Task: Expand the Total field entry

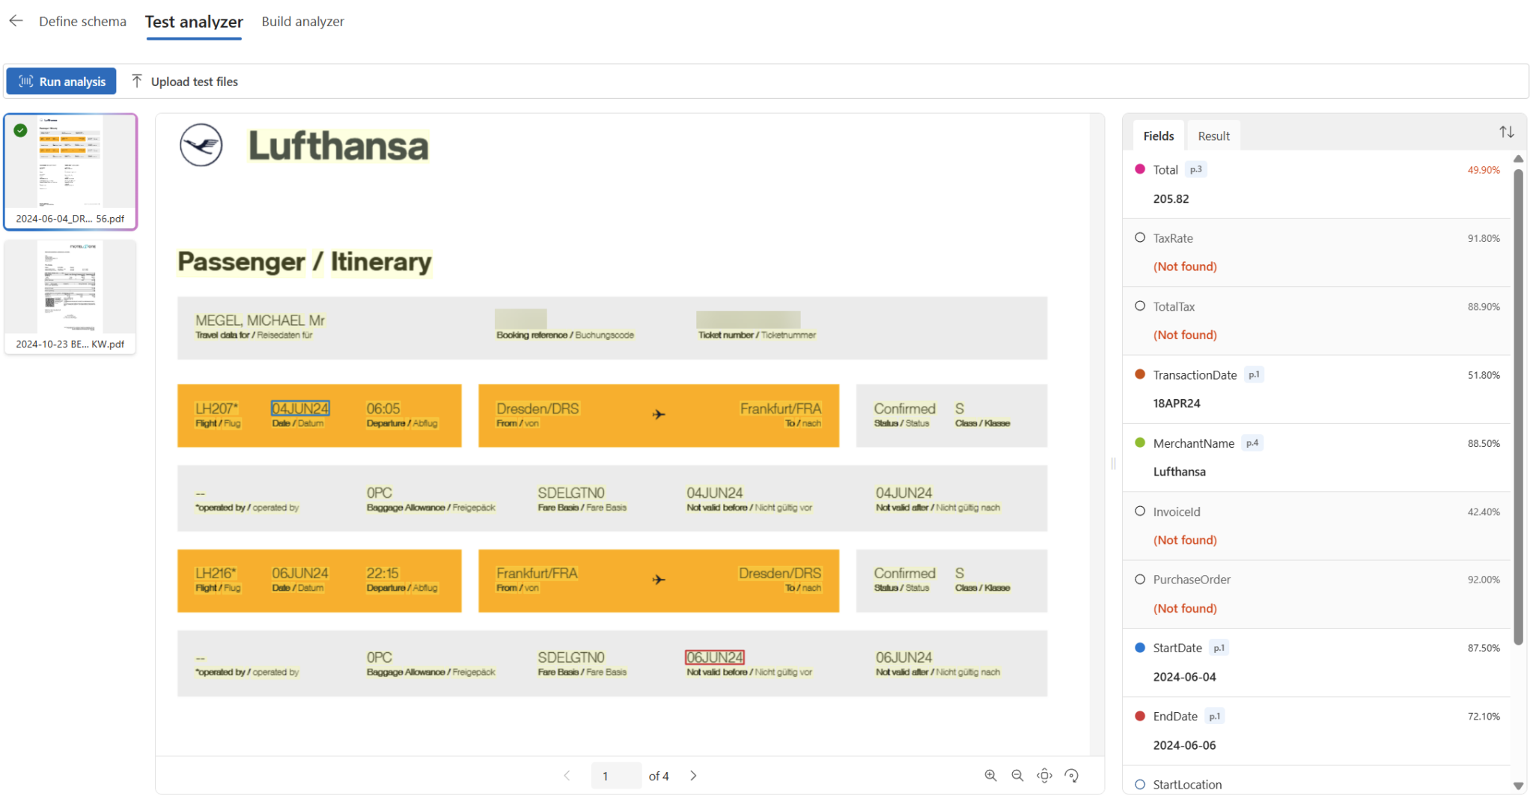Action: tap(1165, 170)
